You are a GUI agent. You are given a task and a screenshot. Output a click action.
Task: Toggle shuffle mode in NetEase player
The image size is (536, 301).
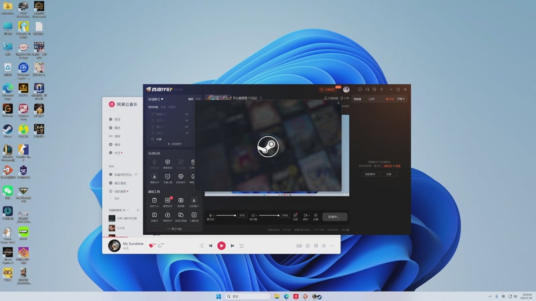202,245
